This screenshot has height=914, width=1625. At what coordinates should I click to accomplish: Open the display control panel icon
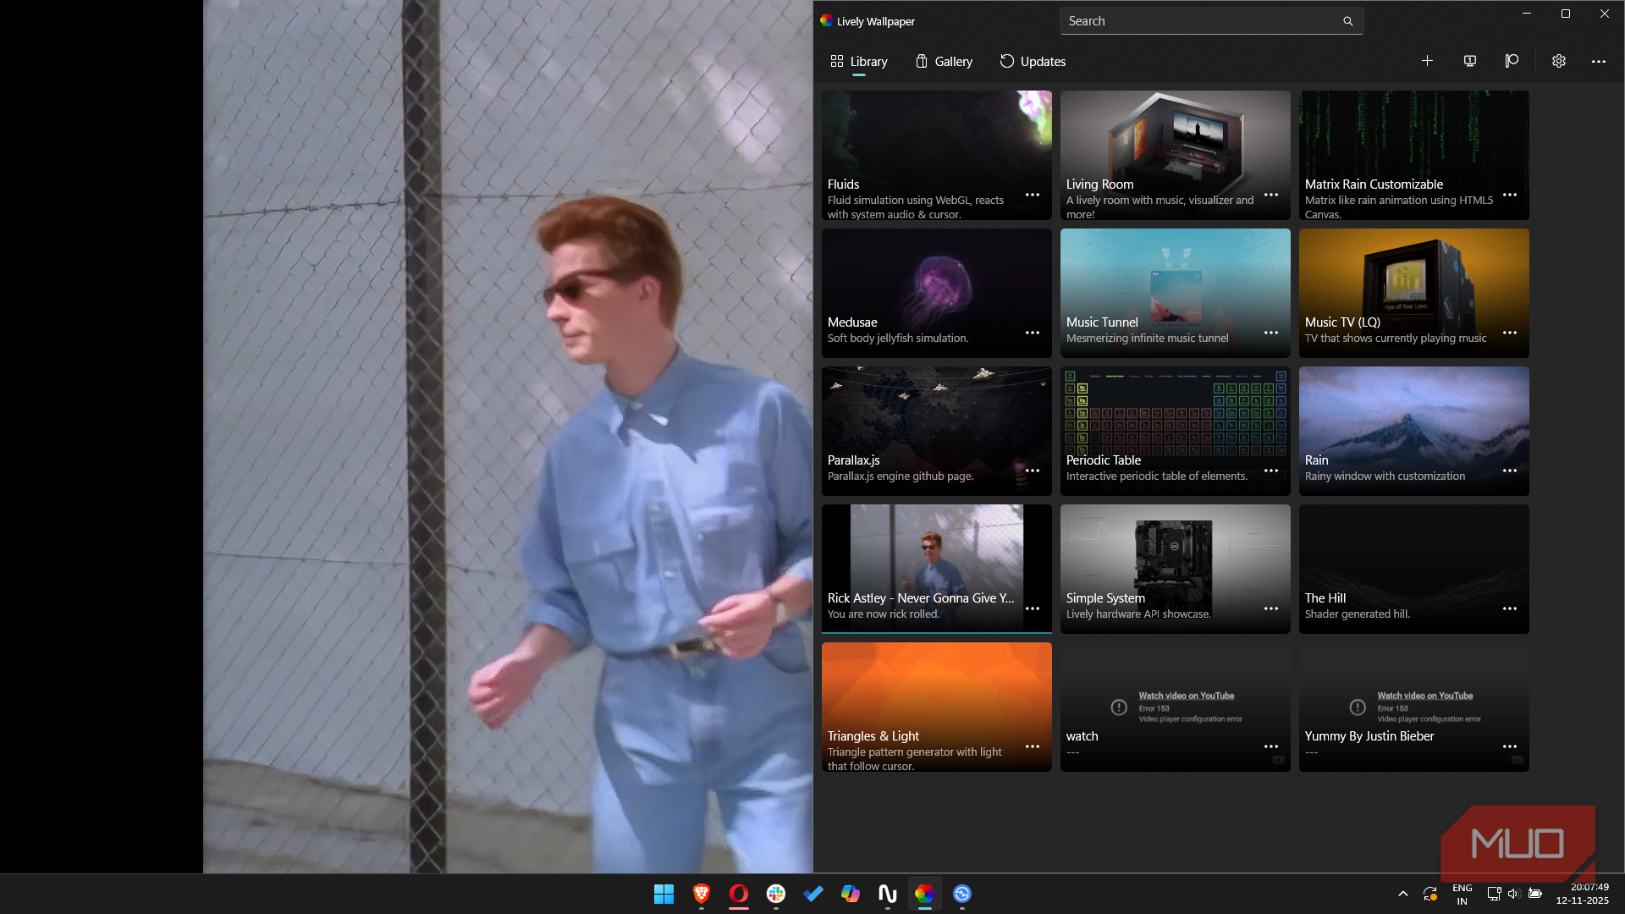click(x=1470, y=61)
